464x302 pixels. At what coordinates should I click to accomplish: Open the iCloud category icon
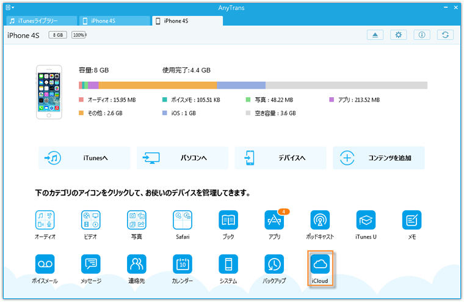[320, 263]
